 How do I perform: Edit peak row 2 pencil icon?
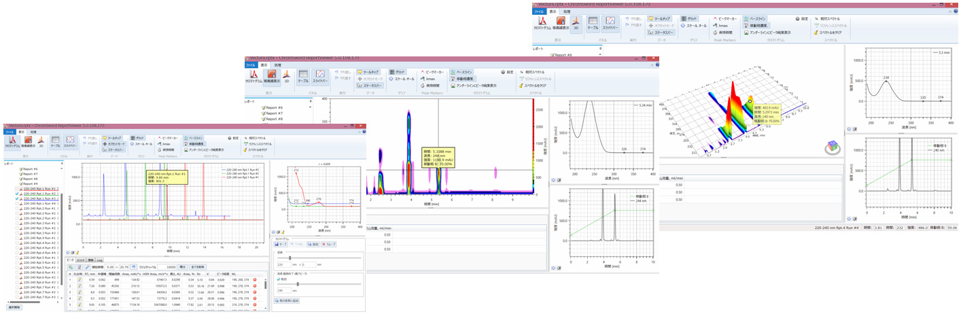tap(80, 286)
